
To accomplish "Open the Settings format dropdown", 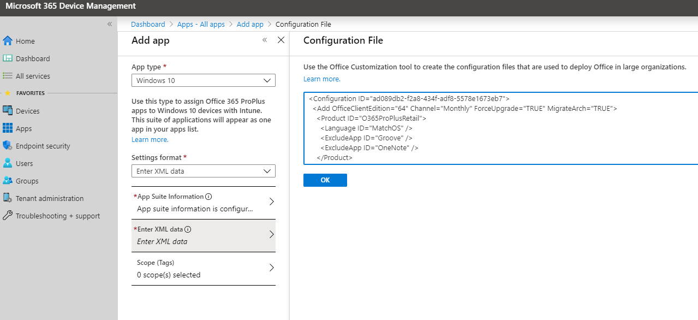I will [x=203, y=171].
